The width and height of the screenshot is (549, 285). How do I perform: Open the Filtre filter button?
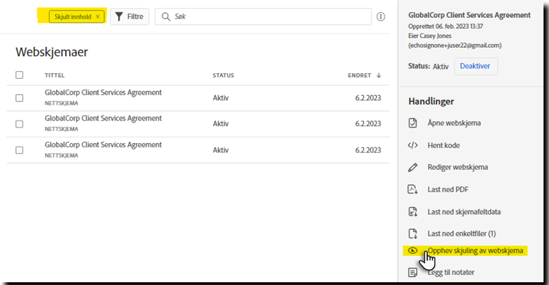[130, 16]
